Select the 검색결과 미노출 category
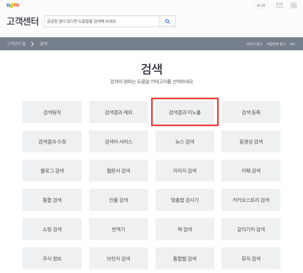This screenshot has width=303, height=273. pos(184,112)
